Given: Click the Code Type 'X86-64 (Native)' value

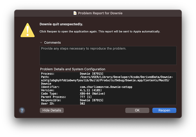Looking at the screenshot, I should click(92, 94).
